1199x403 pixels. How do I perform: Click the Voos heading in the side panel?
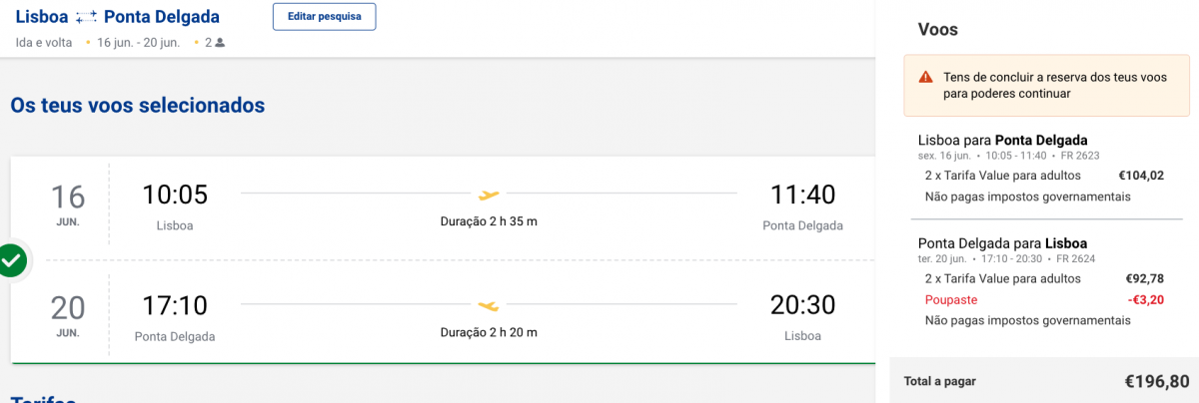(938, 30)
